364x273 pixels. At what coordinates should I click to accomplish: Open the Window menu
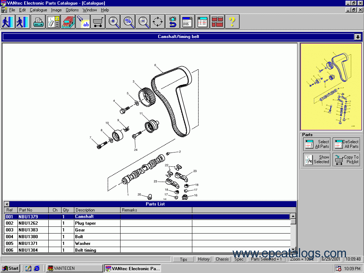(90, 10)
